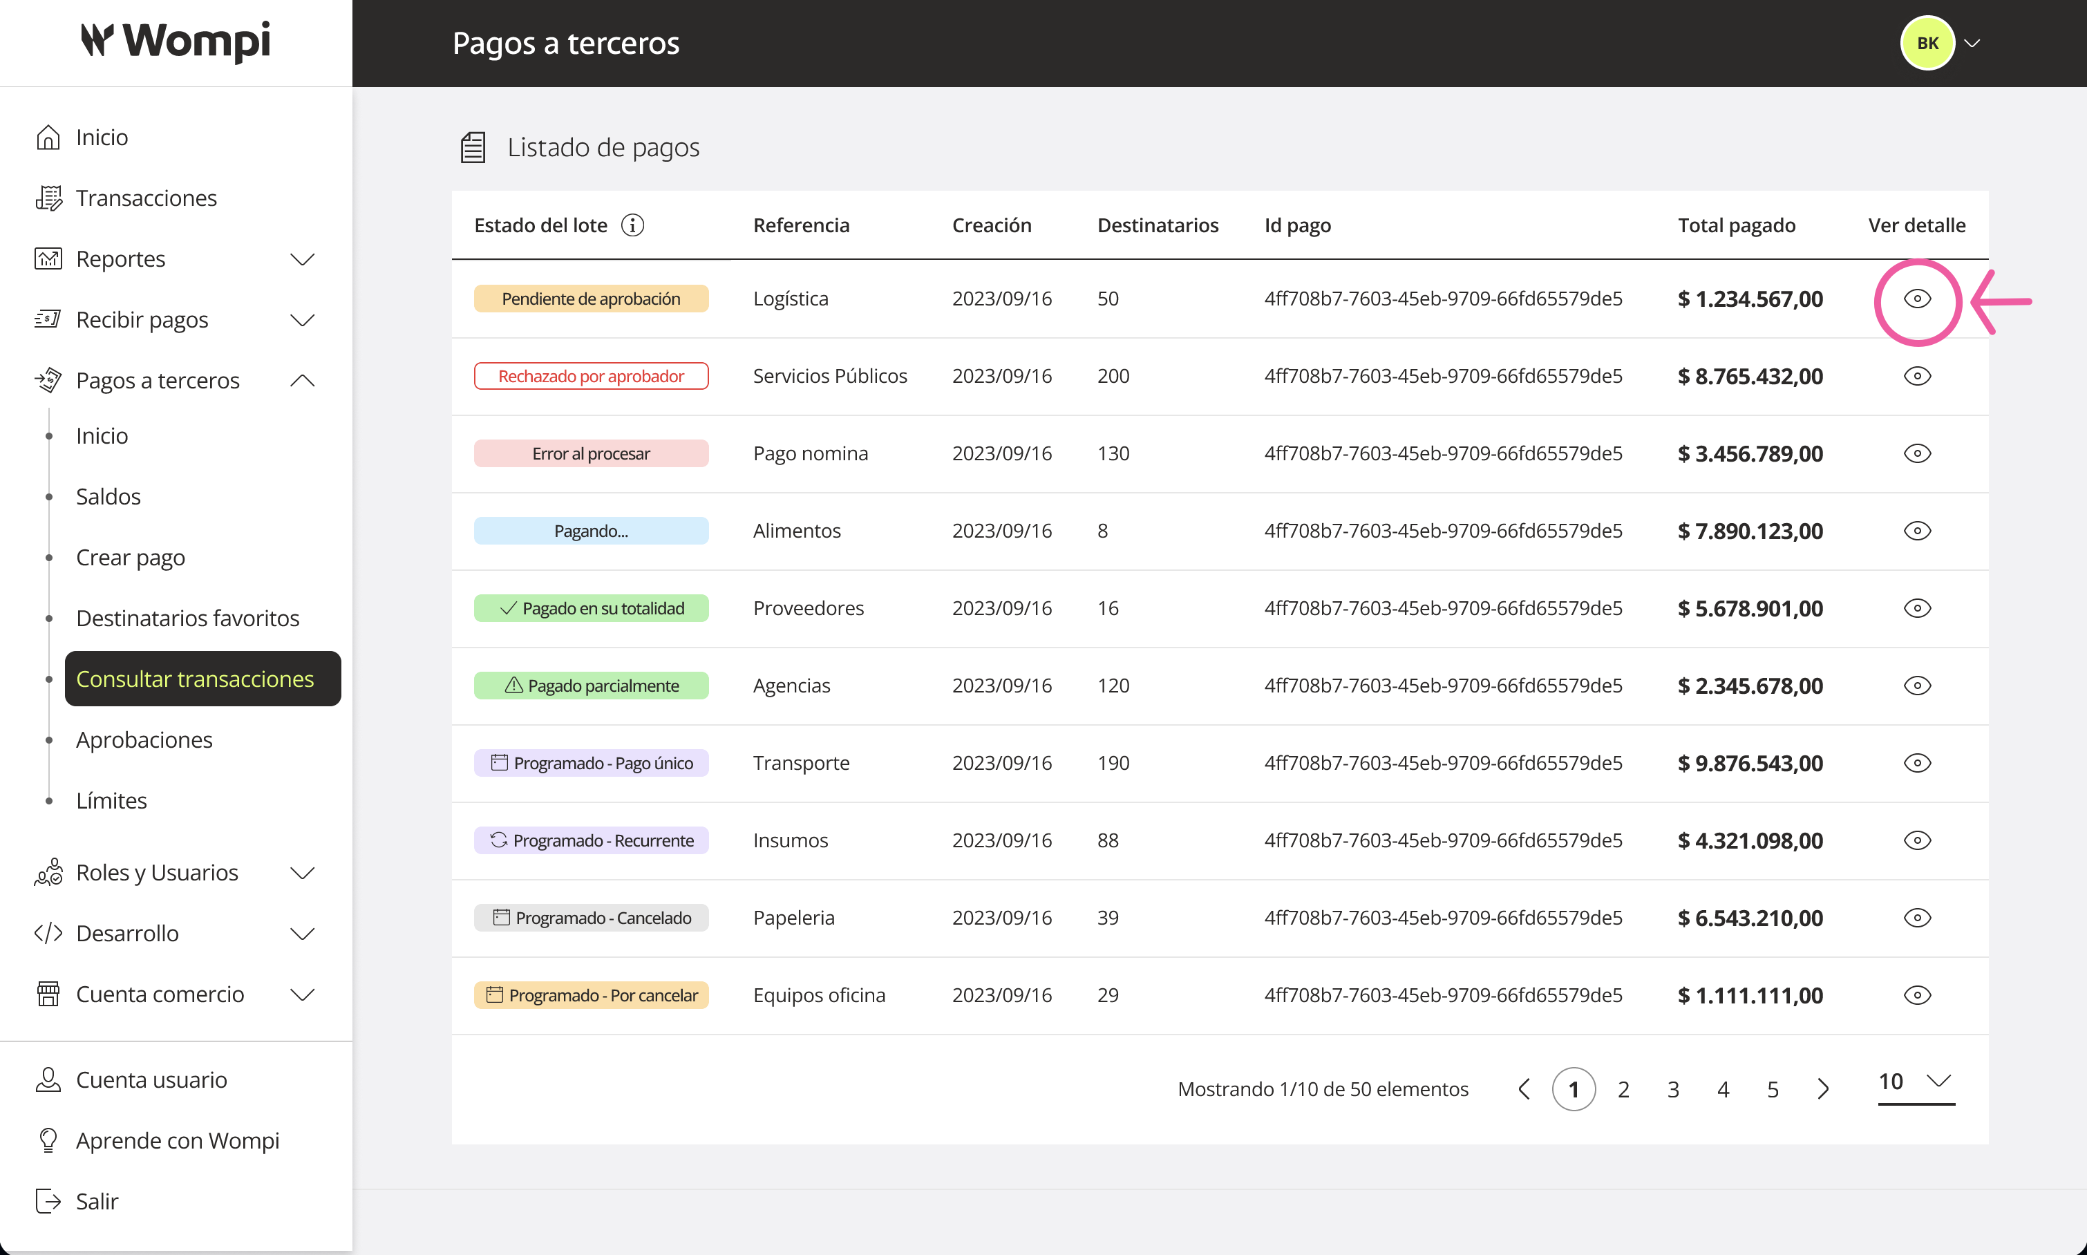Open the Límites submenu item
The image size is (2087, 1255).
[x=112, y=801]
